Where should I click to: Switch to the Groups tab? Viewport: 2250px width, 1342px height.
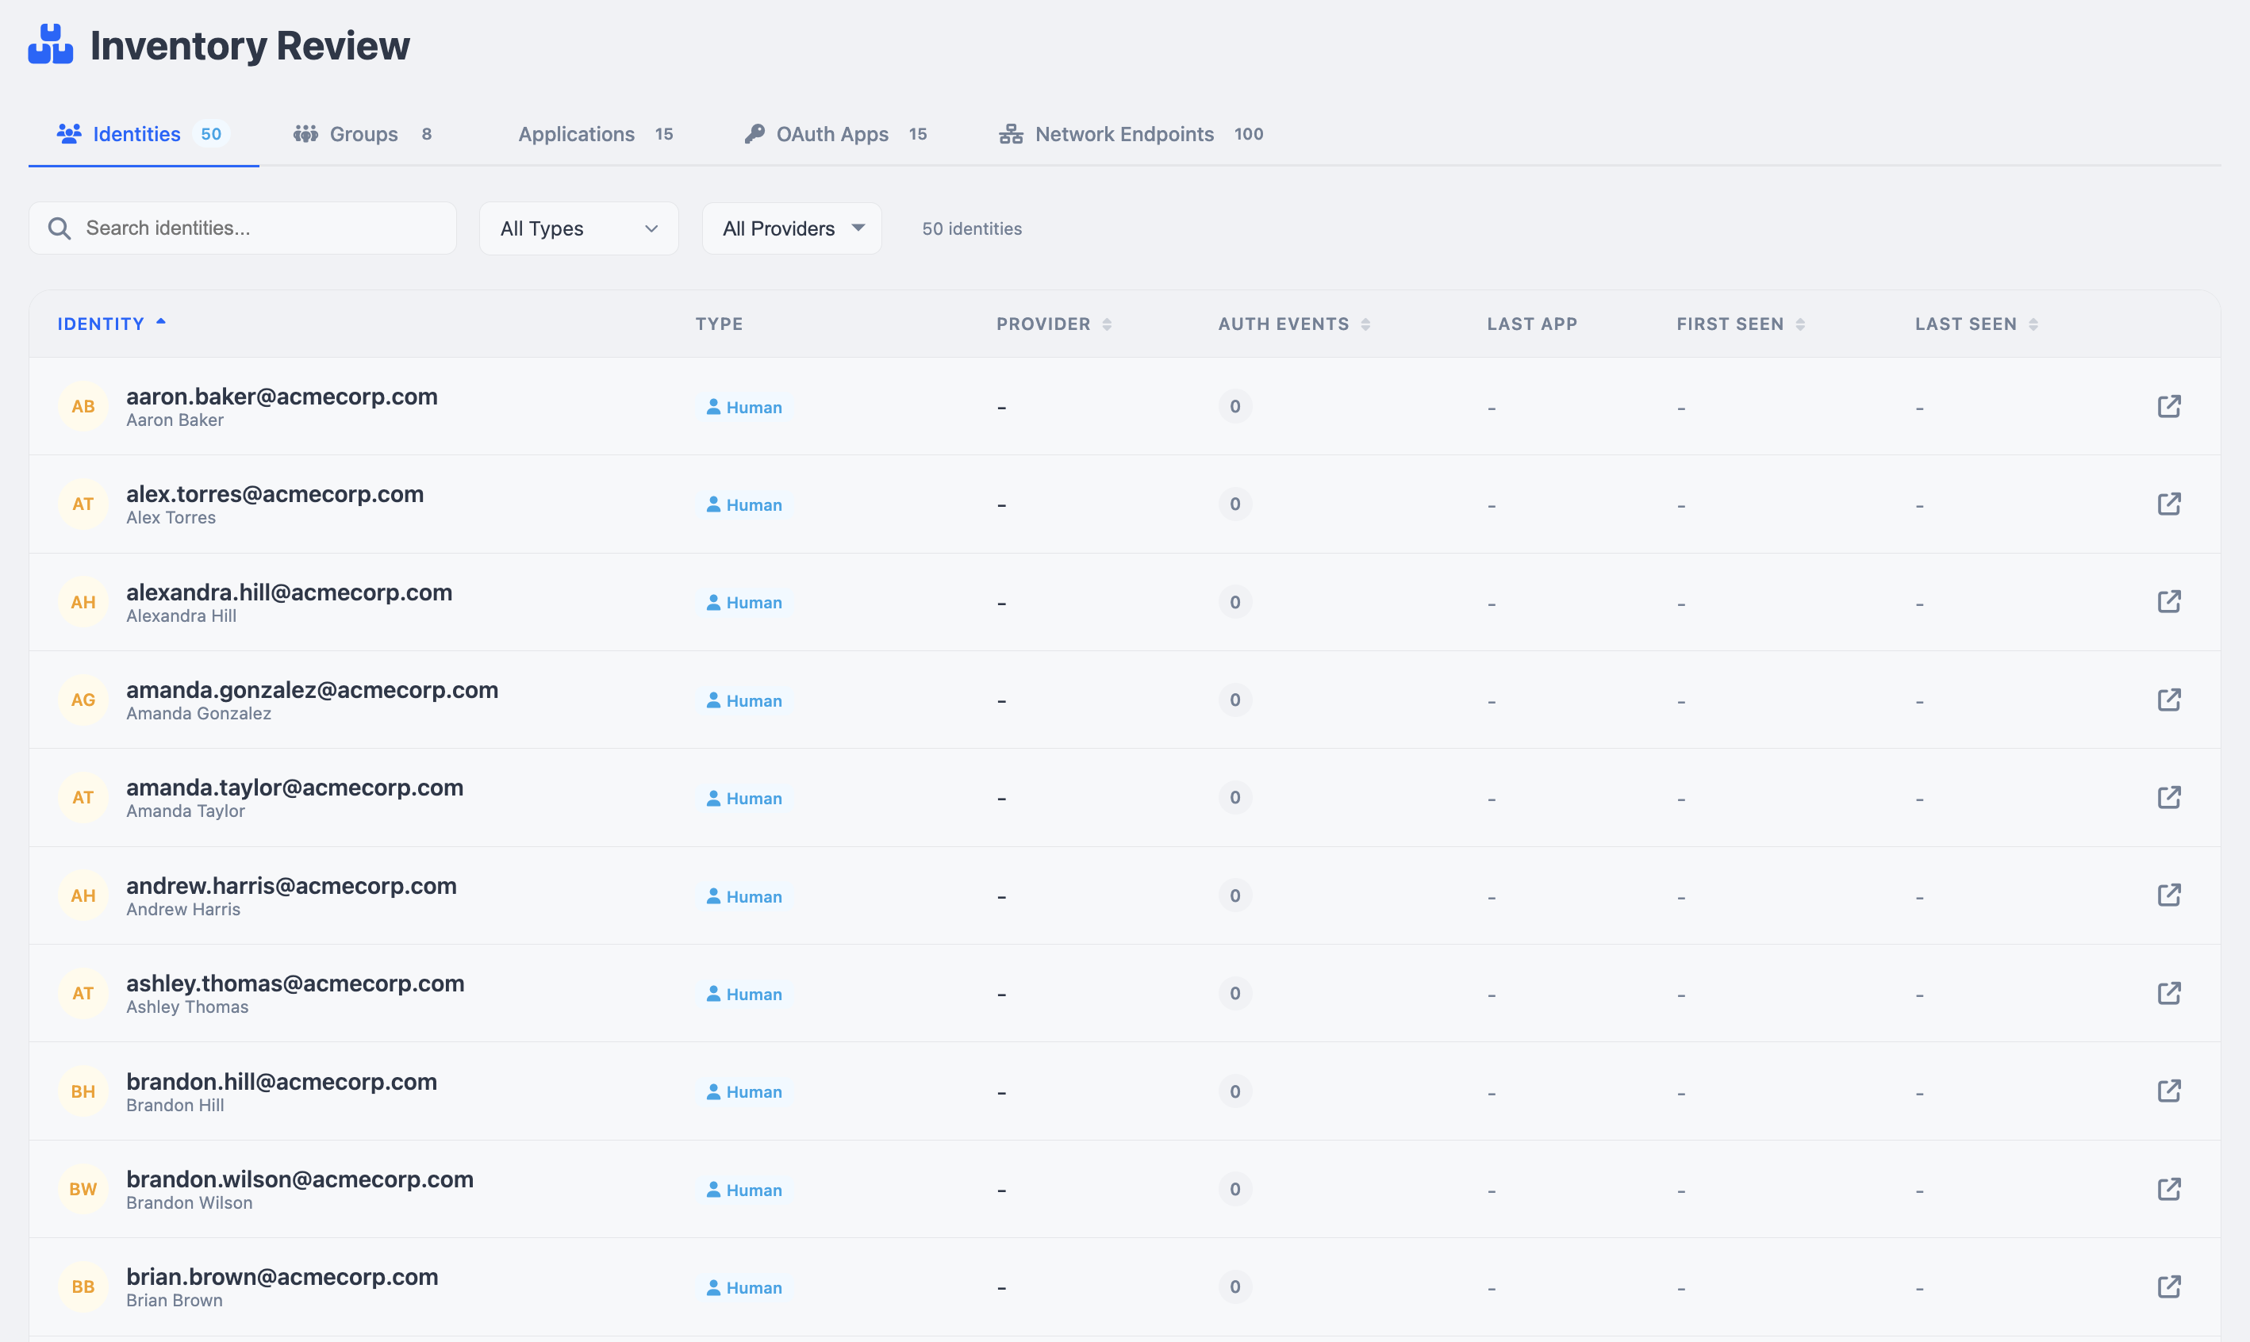363,134
